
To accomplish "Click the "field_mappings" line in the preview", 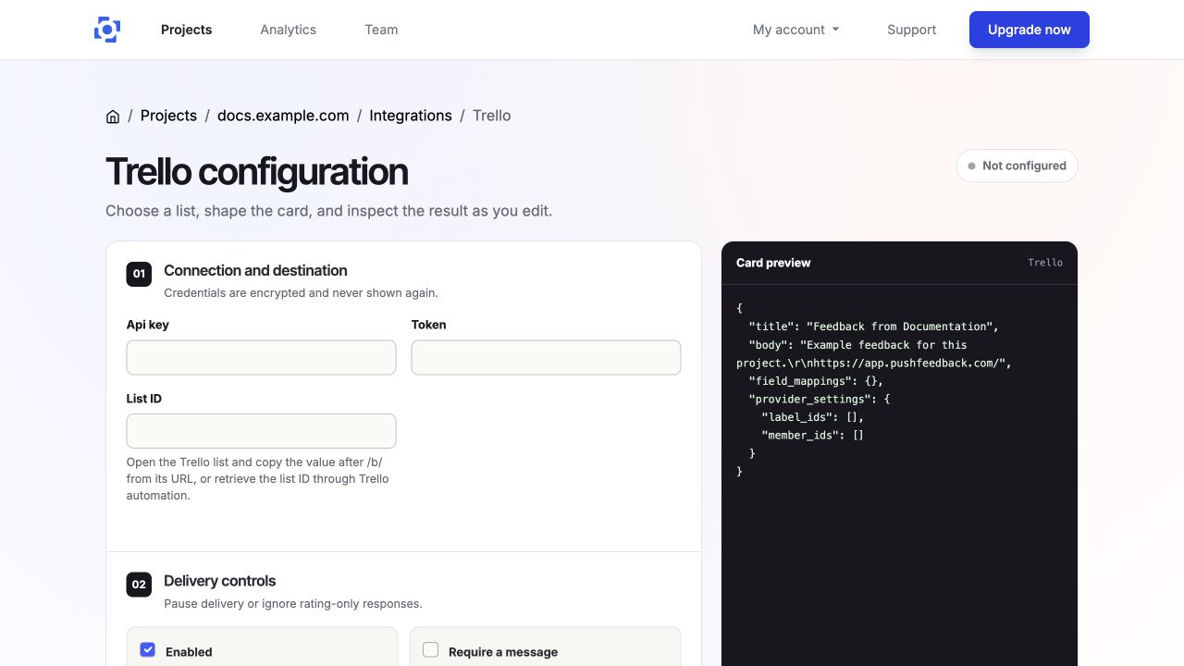I will tap(816, 381).
